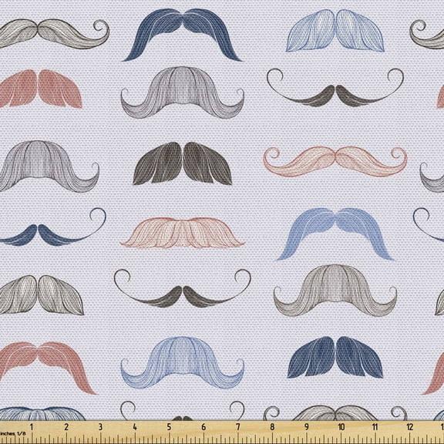Click the number 11 on the ruler
This screenshot has width=444, height=444.
(375, 427)
